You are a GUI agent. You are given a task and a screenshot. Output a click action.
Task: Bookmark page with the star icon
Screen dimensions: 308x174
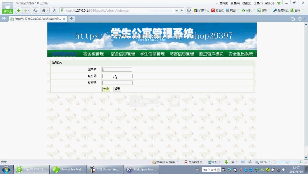[x=54, y=10]
